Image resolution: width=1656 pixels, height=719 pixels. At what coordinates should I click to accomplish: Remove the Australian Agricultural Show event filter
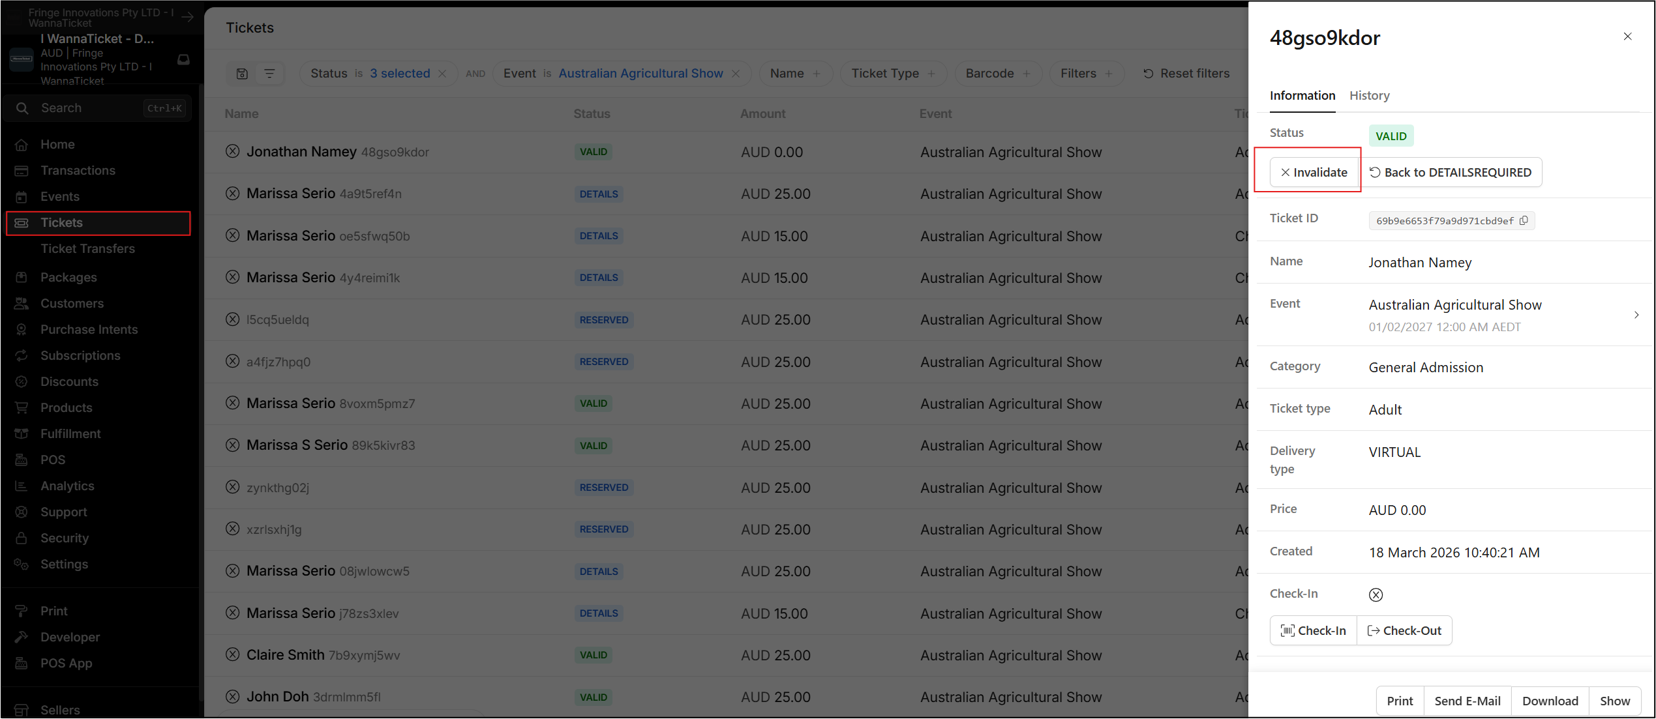point(736,74)
